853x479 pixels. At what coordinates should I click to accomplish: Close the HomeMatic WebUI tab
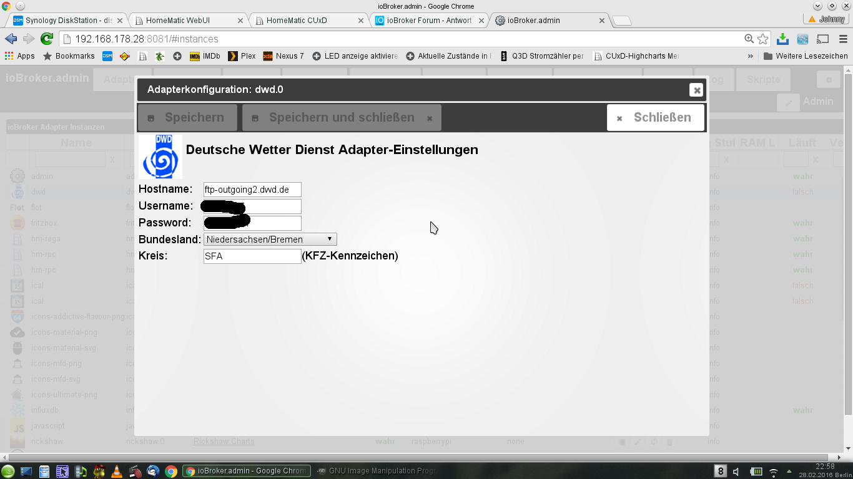click(x=240, y=21)
